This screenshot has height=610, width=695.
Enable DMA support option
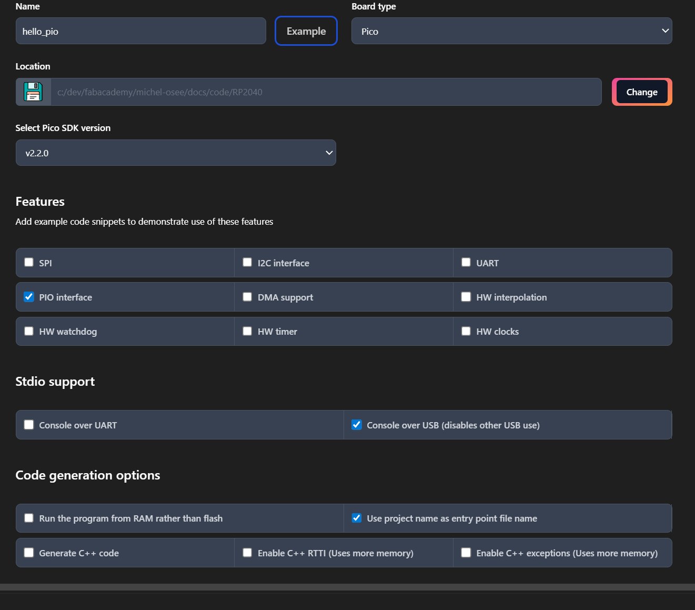(x=247, y=297)
